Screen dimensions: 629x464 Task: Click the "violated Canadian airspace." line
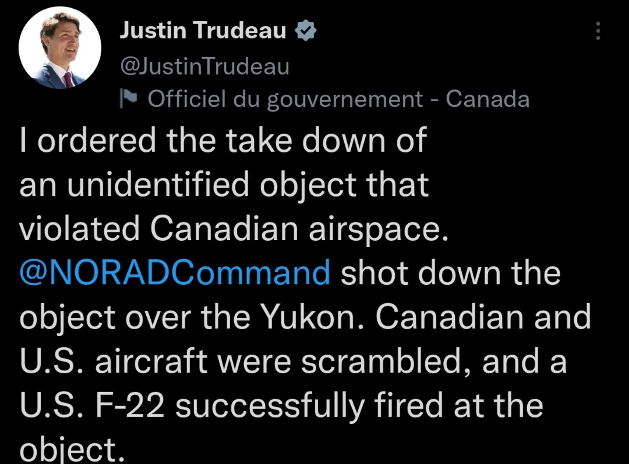pos(234,229)
